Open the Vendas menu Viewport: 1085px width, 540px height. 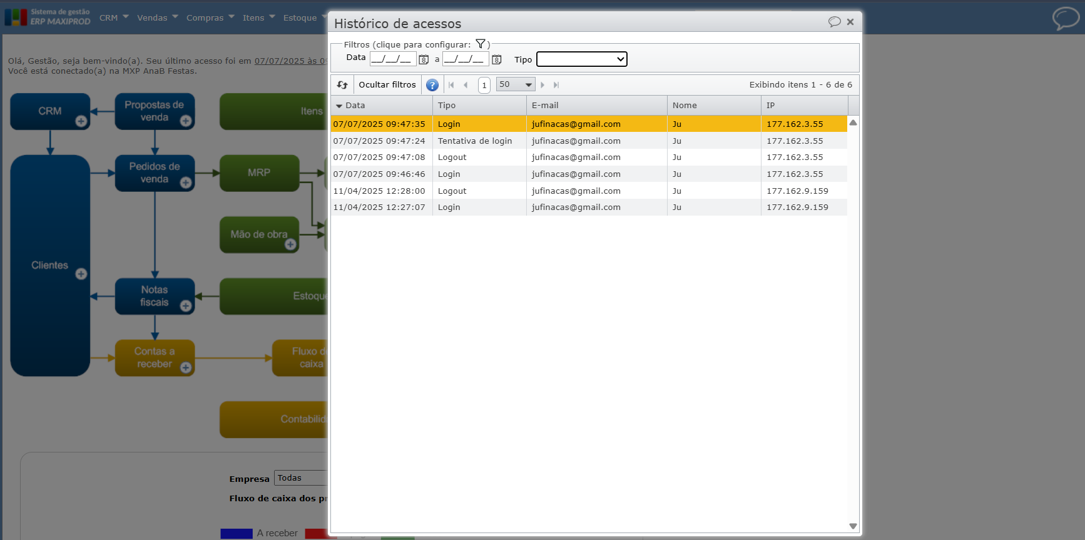point(157,17)
